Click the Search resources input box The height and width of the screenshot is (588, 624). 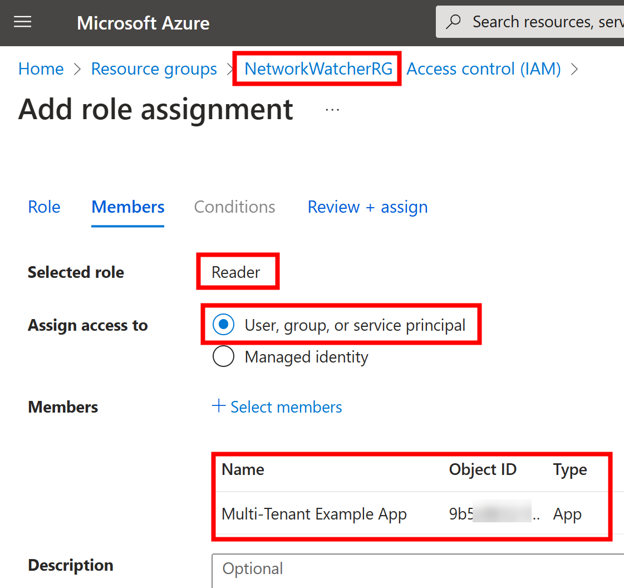(x=530, y=22)
